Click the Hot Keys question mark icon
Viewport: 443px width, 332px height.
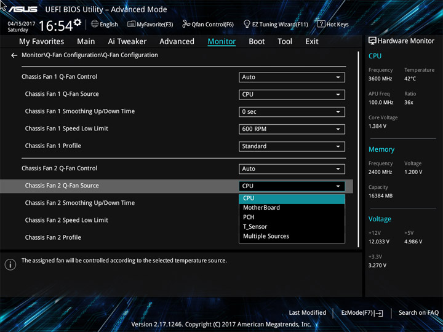point(321,24)
